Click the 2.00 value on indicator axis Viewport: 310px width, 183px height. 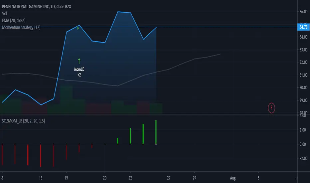coord(302,130)
